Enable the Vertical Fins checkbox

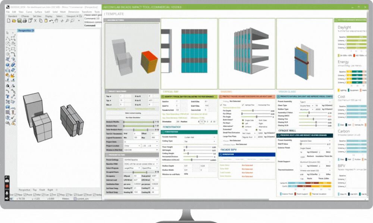click(243, 105)
